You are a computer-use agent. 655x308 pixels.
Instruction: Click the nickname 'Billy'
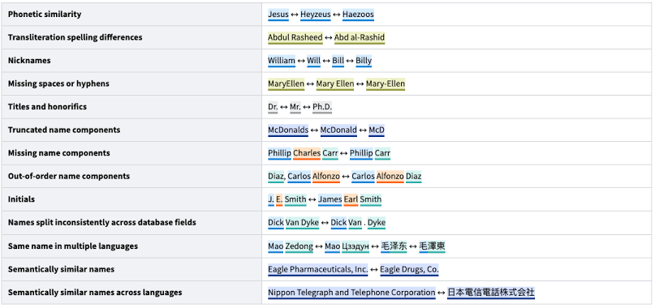point(364,61)
